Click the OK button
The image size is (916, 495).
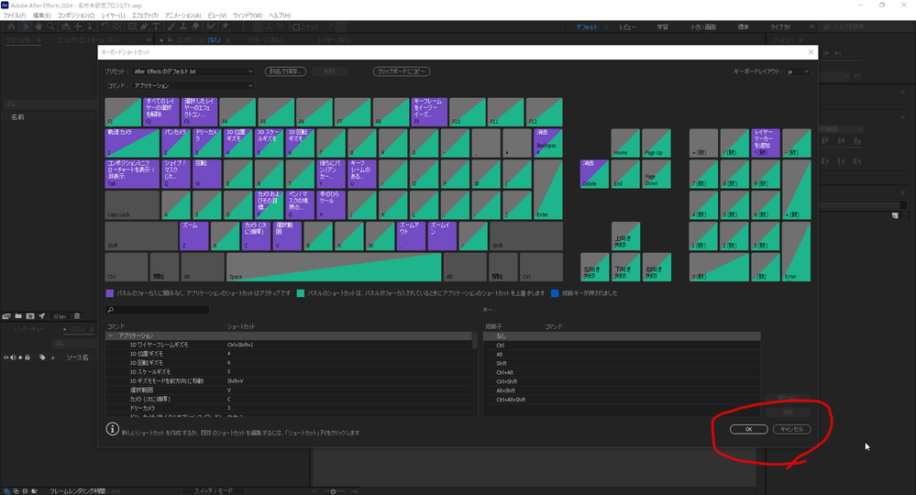pyautogui.click(x=748, y=429)
